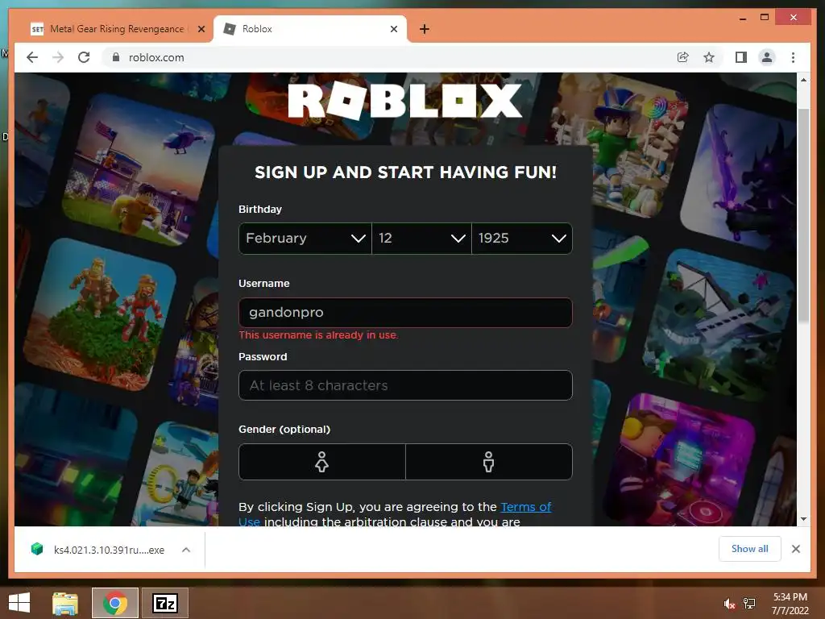Screen dimensions: 825x619
Task: Bookmark this page with the star icon
Action: [709, 57]
